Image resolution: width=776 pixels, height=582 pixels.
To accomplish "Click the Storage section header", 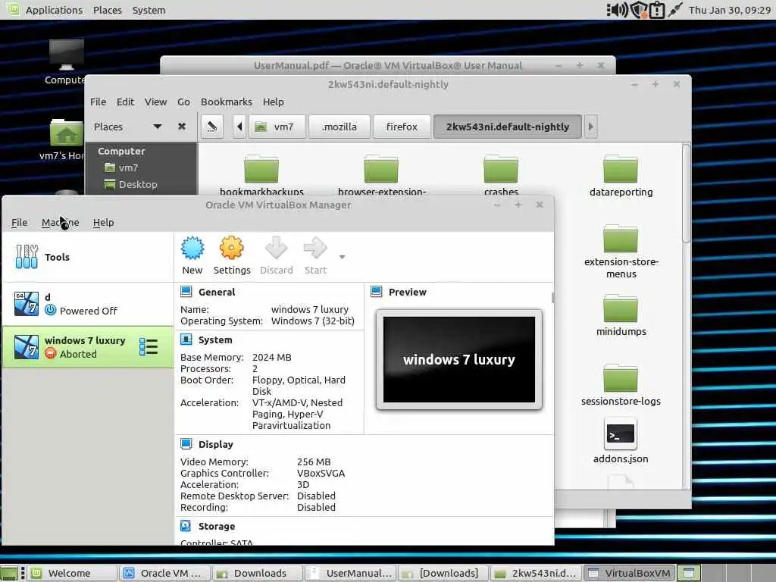I will click(216, 526).
